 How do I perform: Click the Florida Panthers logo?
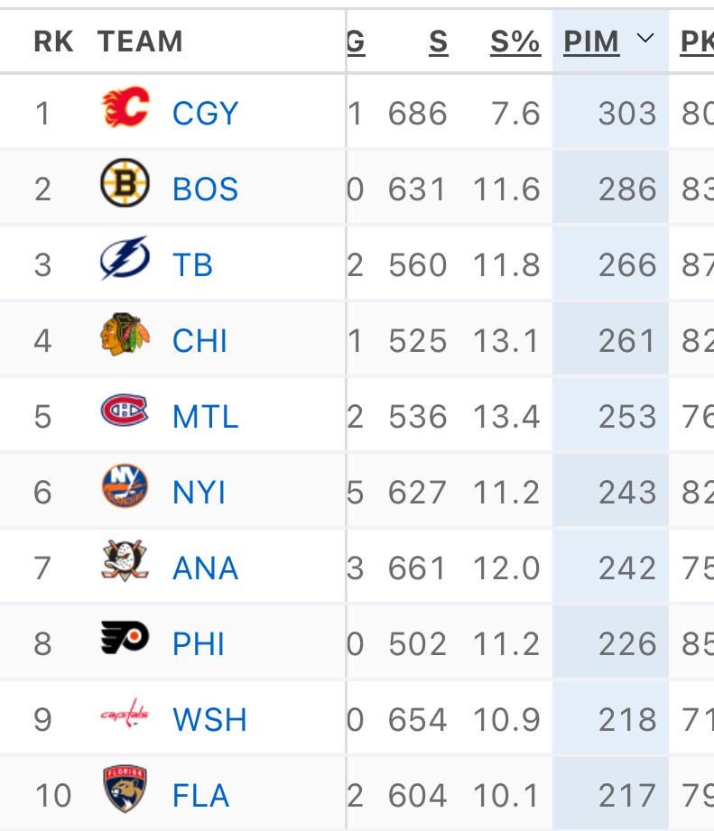(x=125, y=794)
